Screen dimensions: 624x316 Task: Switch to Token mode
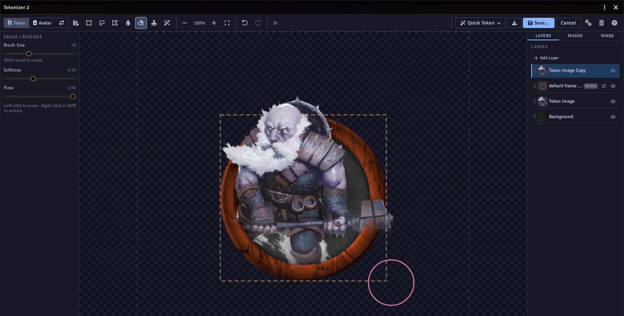click(x=16, y=23)
